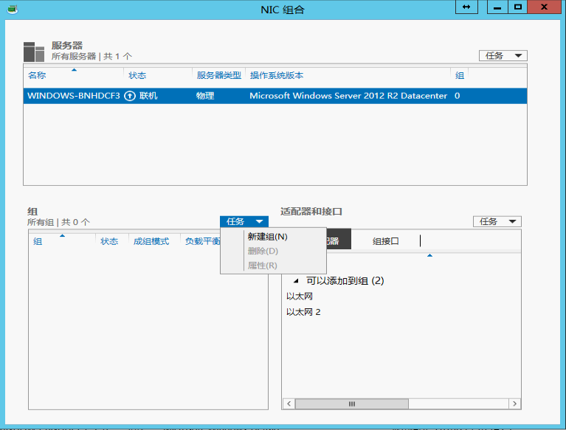Viewport: 566px width, 430px height.
Task: Minimize the NIC 组合 window
Action: click(x=497, y=7)
